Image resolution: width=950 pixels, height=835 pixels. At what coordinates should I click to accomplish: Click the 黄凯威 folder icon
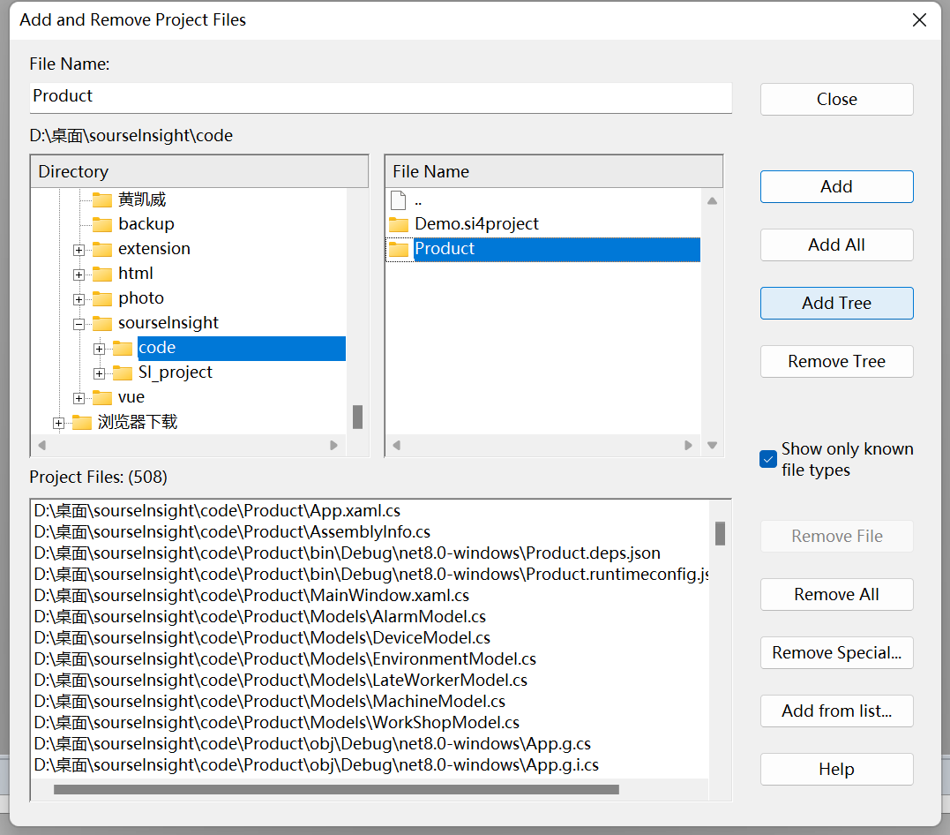[101, 199]
